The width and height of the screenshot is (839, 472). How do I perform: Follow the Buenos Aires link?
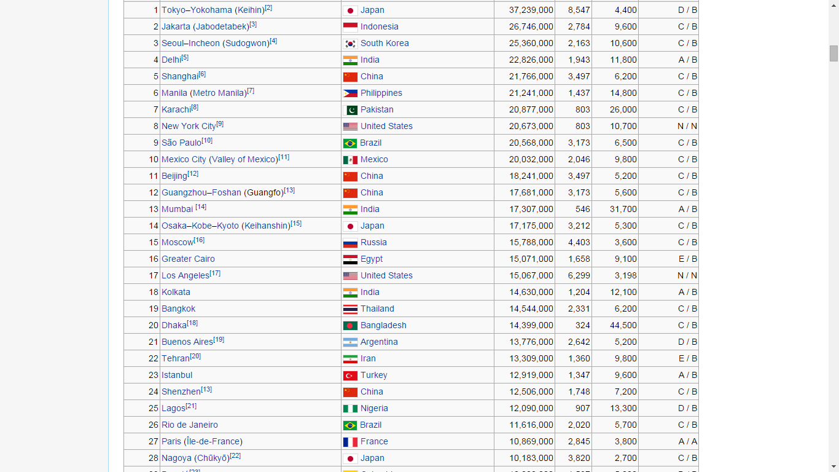187,342
